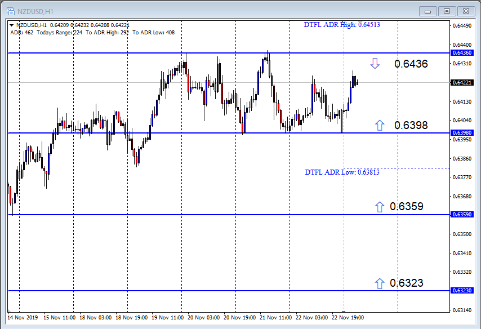The height and width of the screenshot is (329, 481).
Task: Click the 'To ADR High: 292' readout
Action: tap(107, 33)
